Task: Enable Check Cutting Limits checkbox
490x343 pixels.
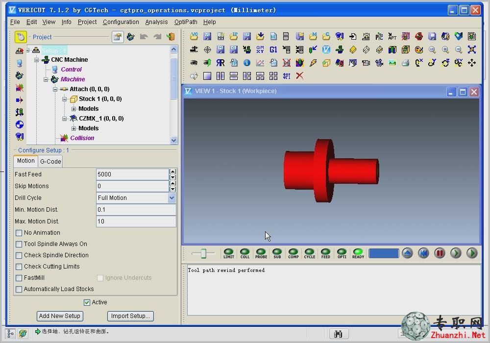Action: pos(19,267)
